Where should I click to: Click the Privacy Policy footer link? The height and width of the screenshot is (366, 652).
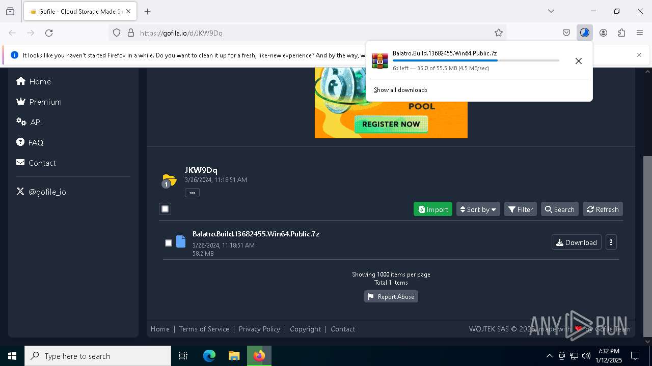pos(259,329)
